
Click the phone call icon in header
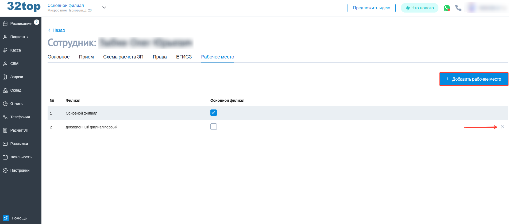[458, 8]
